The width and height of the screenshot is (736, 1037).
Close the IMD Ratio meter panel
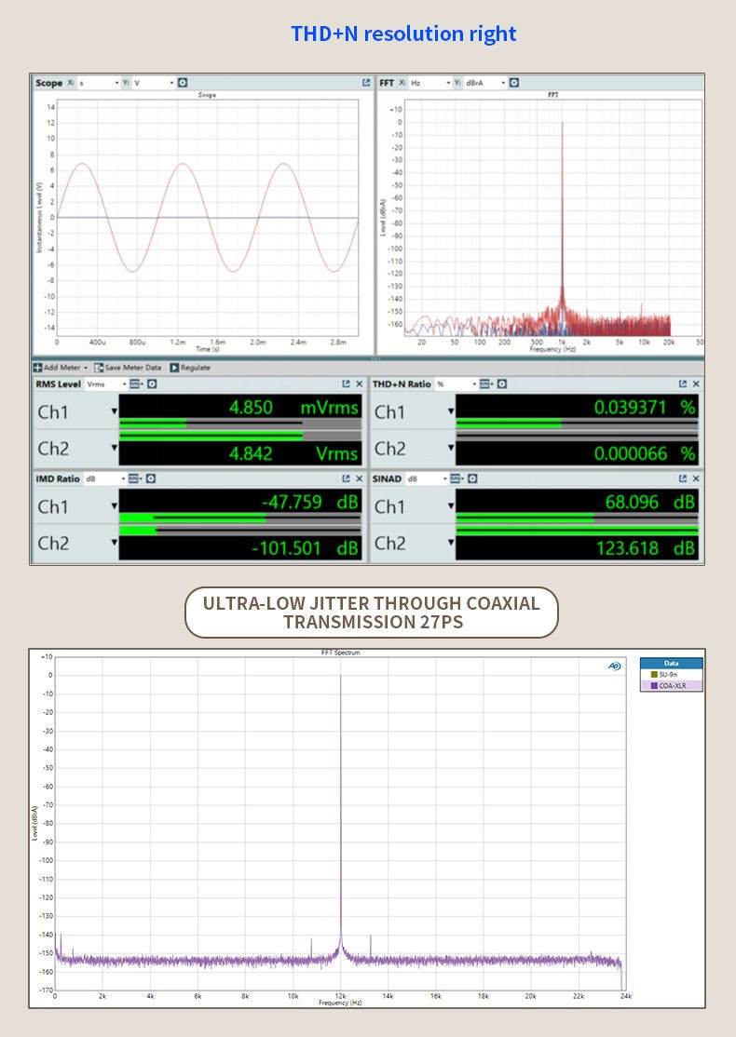[x=359, y=478]
